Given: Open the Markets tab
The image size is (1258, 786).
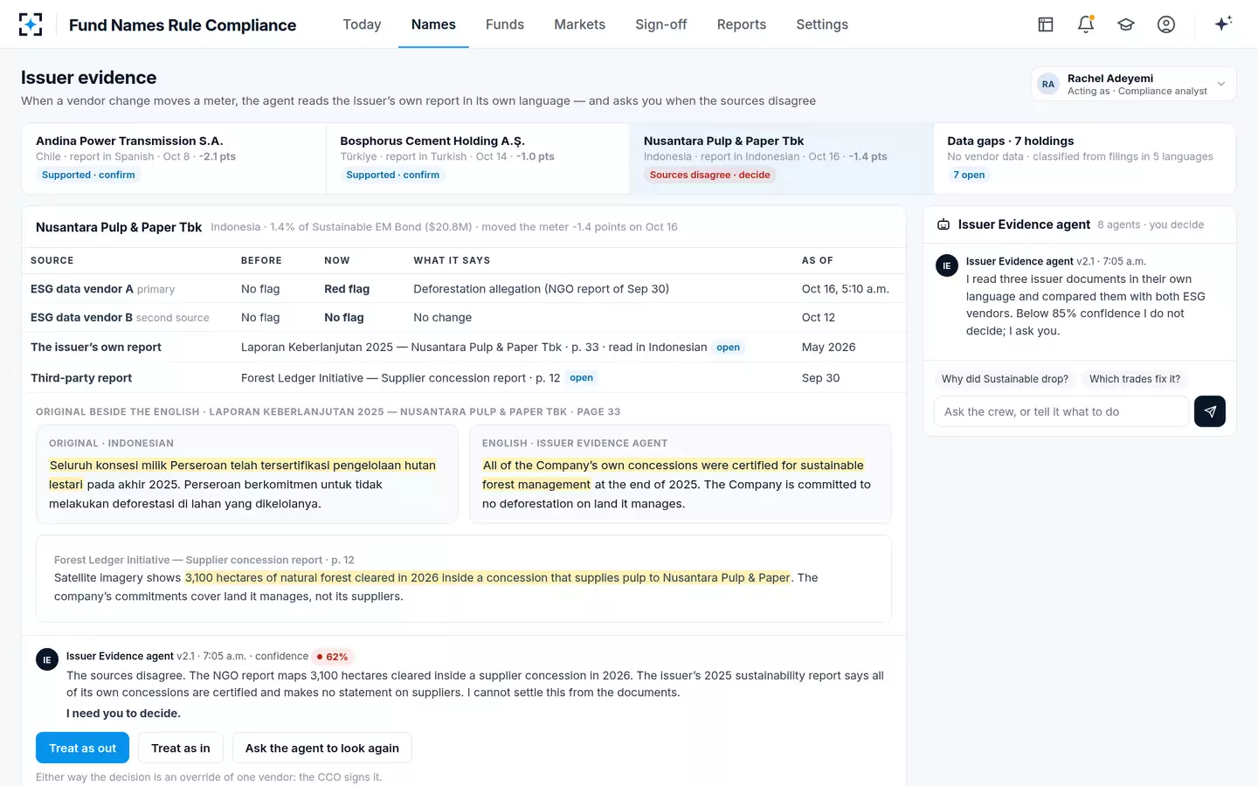Looking at the screenshot, I should click(x=579, y=24).
